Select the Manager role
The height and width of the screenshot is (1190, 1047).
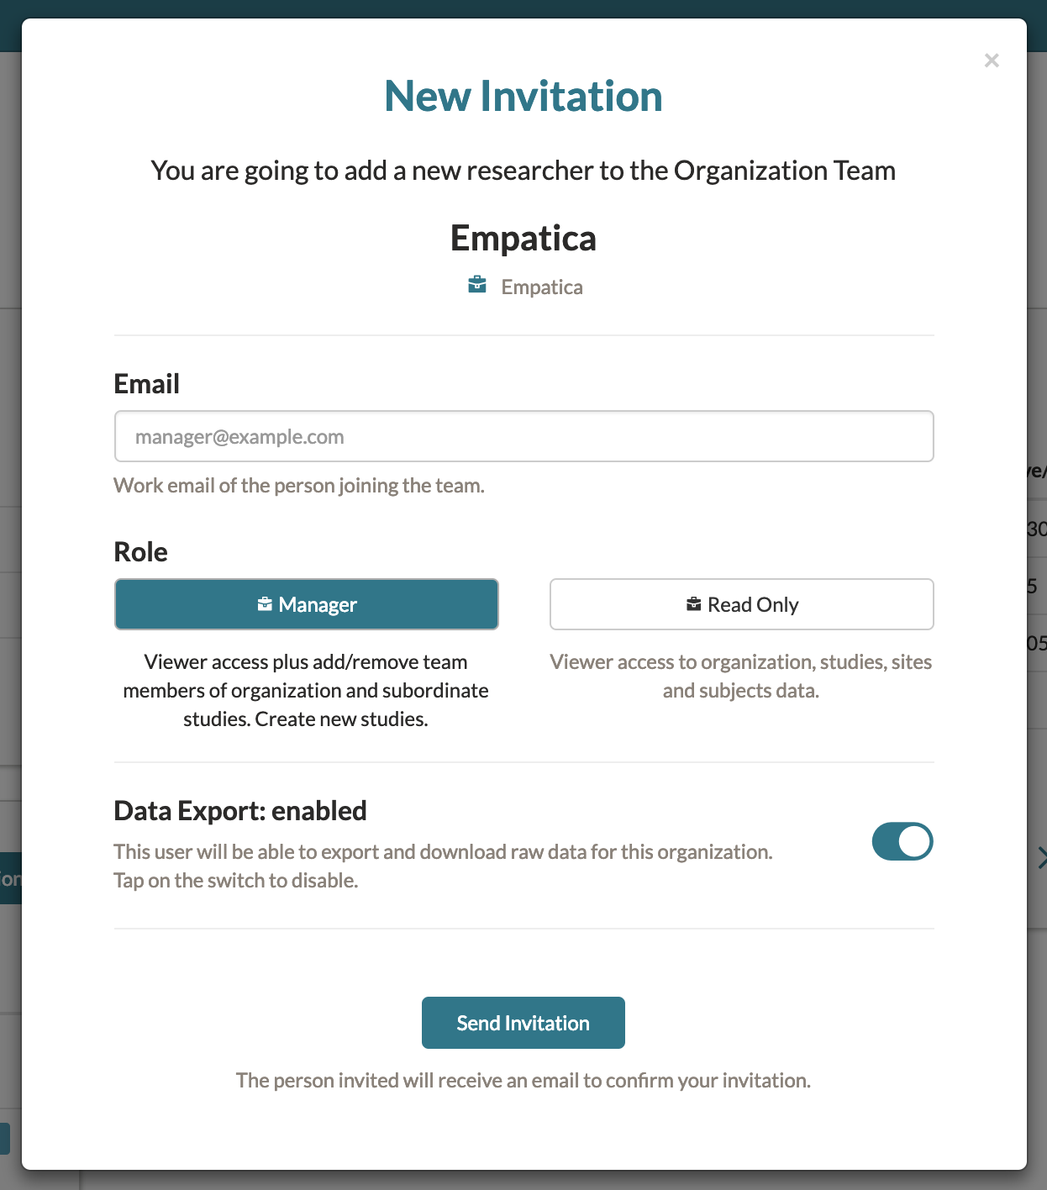pyautogui.click(x=307, y=604)
